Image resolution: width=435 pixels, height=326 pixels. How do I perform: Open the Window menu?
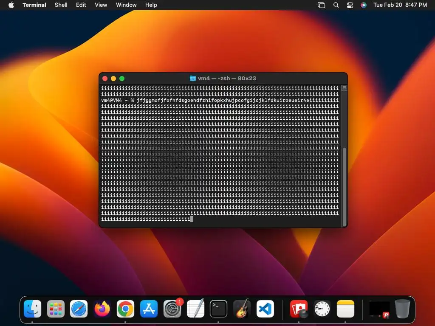[x=126, y=5]
